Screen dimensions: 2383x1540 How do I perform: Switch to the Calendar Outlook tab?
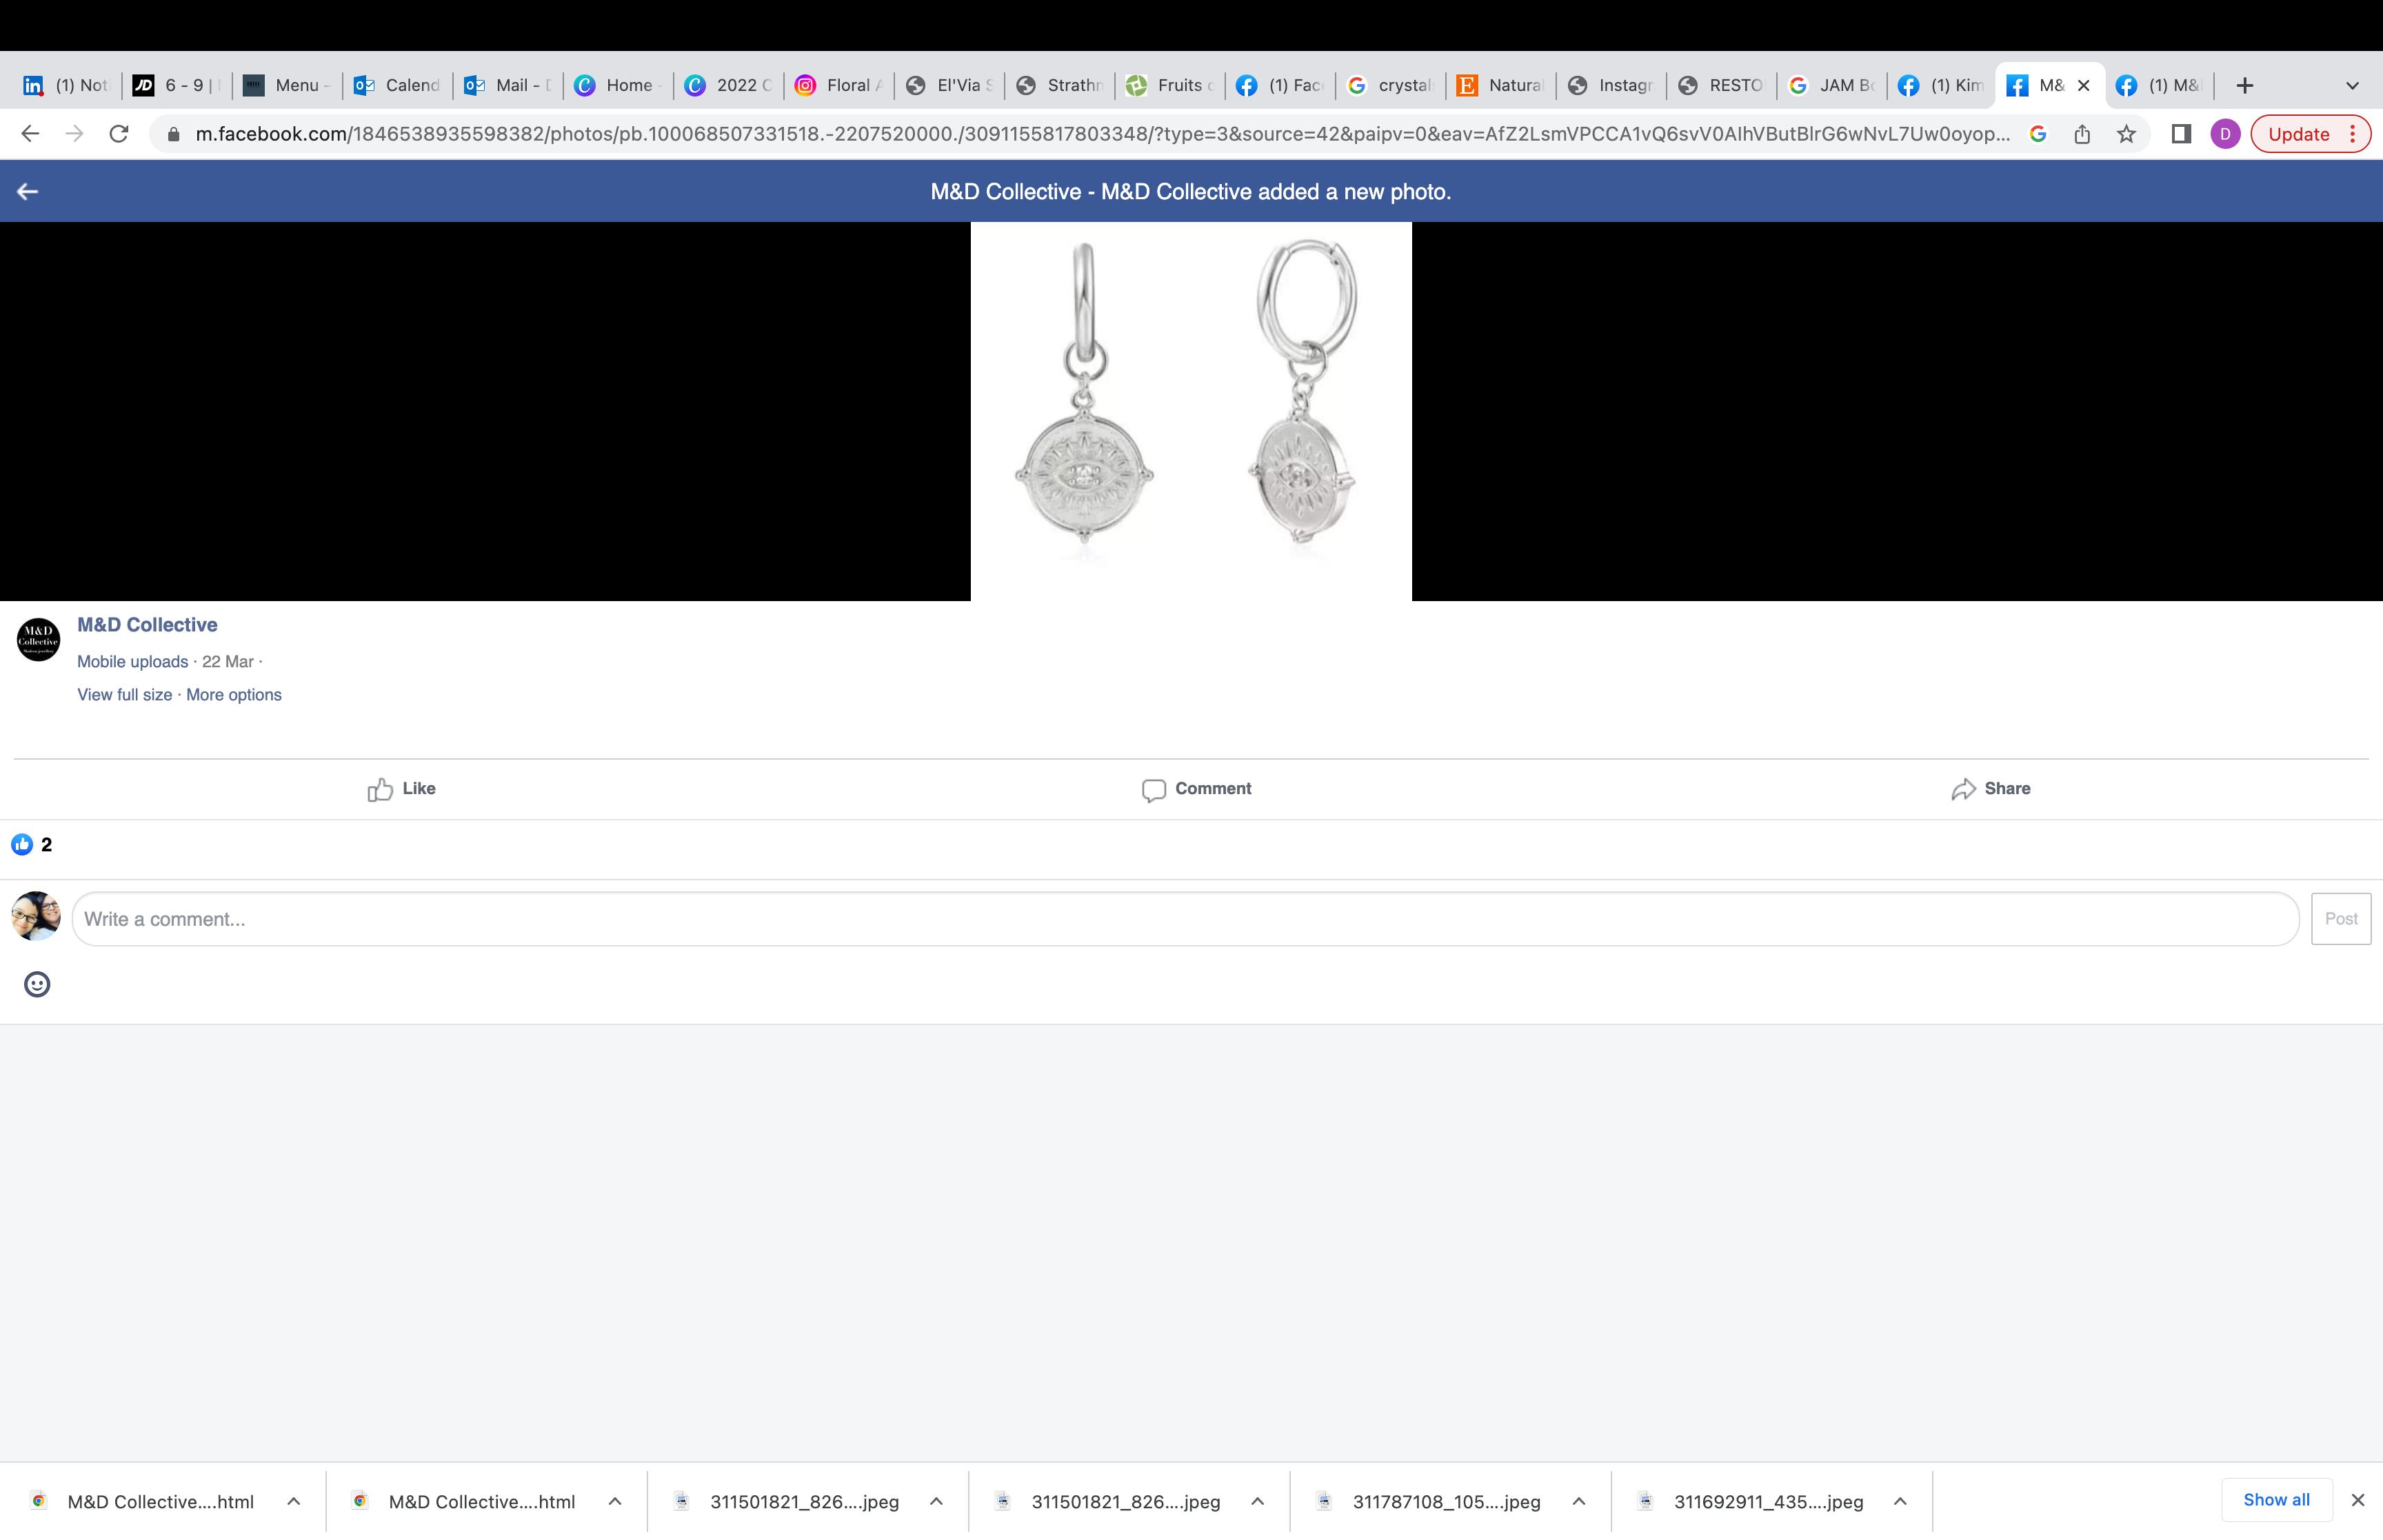[x=398, y=86]
